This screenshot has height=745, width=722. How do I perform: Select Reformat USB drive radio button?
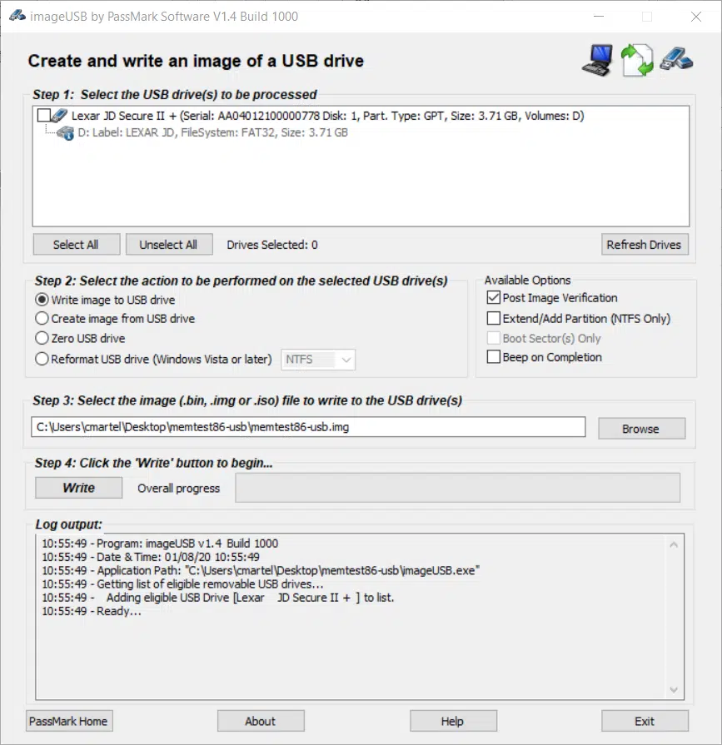[x=42, y=360]
